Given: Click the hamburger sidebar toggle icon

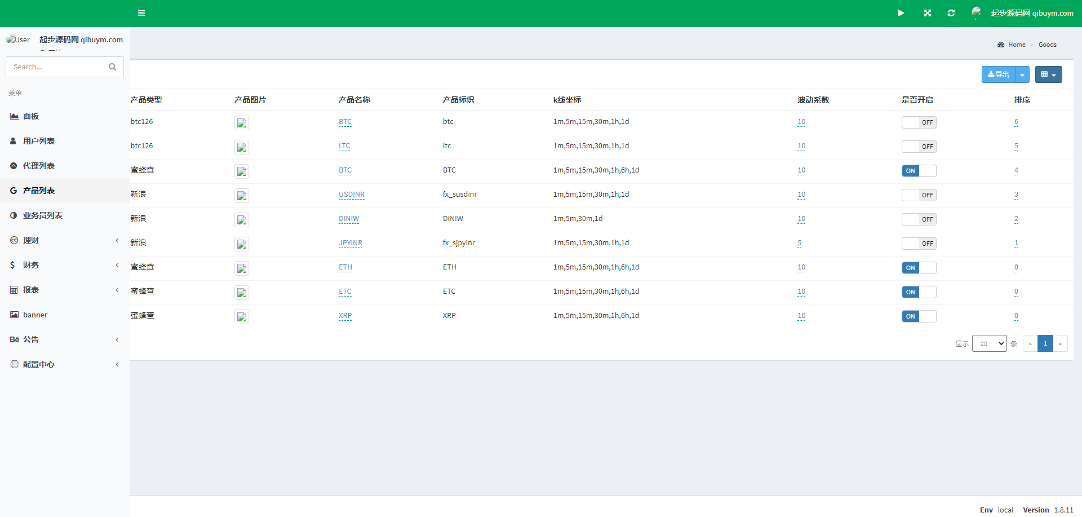Looking at the screenshot, I should [141, 13].
